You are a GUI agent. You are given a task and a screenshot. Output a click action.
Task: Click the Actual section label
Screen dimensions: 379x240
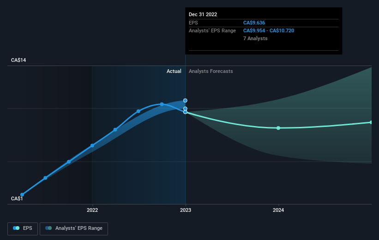click(x=174, y=71)
